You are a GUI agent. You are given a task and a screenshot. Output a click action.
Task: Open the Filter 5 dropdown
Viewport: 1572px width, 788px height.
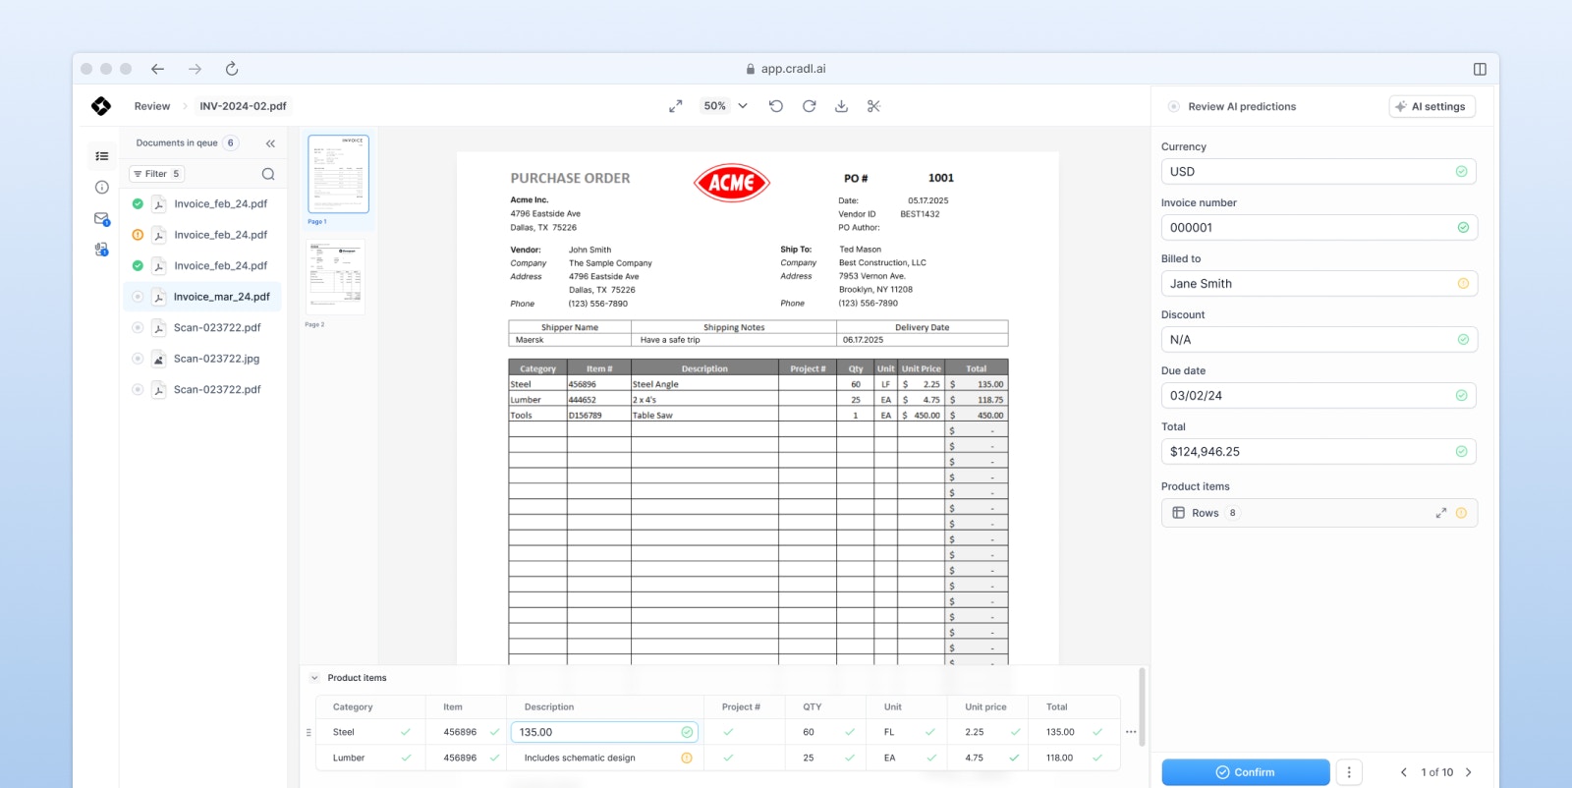click(157, 174)
